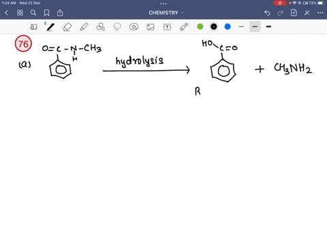
Task: Close the document with the X icon
Action: (307, 13)
